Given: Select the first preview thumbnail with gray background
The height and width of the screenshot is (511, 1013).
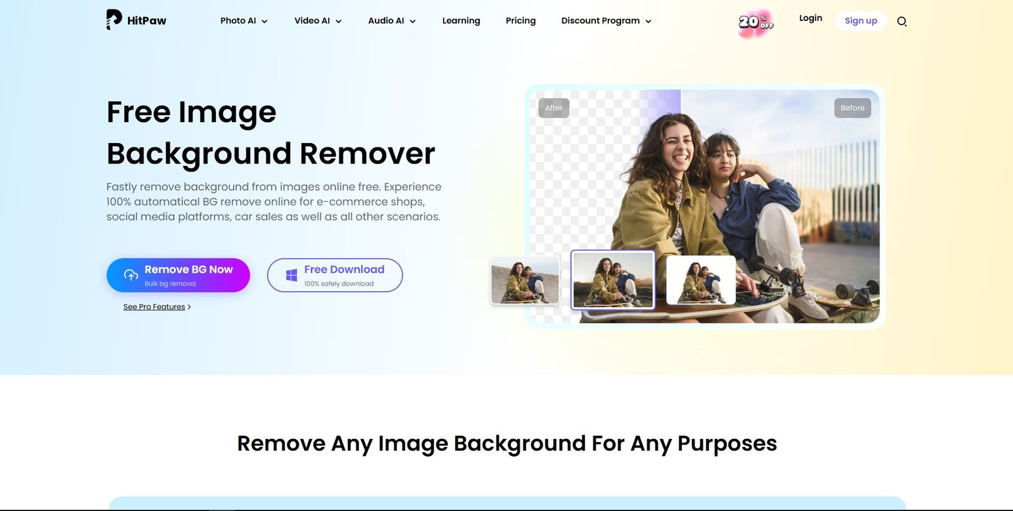Looking at the screenshot, I should (x=525, y=280).
